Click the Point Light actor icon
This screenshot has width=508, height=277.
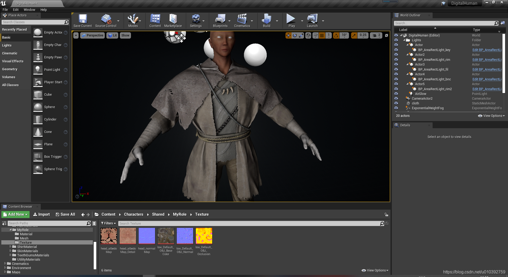click(x=38, y=70)
